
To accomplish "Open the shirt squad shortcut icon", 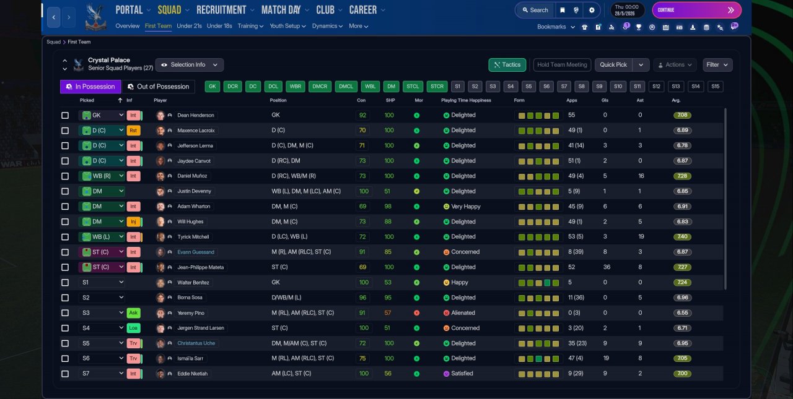I will click(x=584, y=27).
